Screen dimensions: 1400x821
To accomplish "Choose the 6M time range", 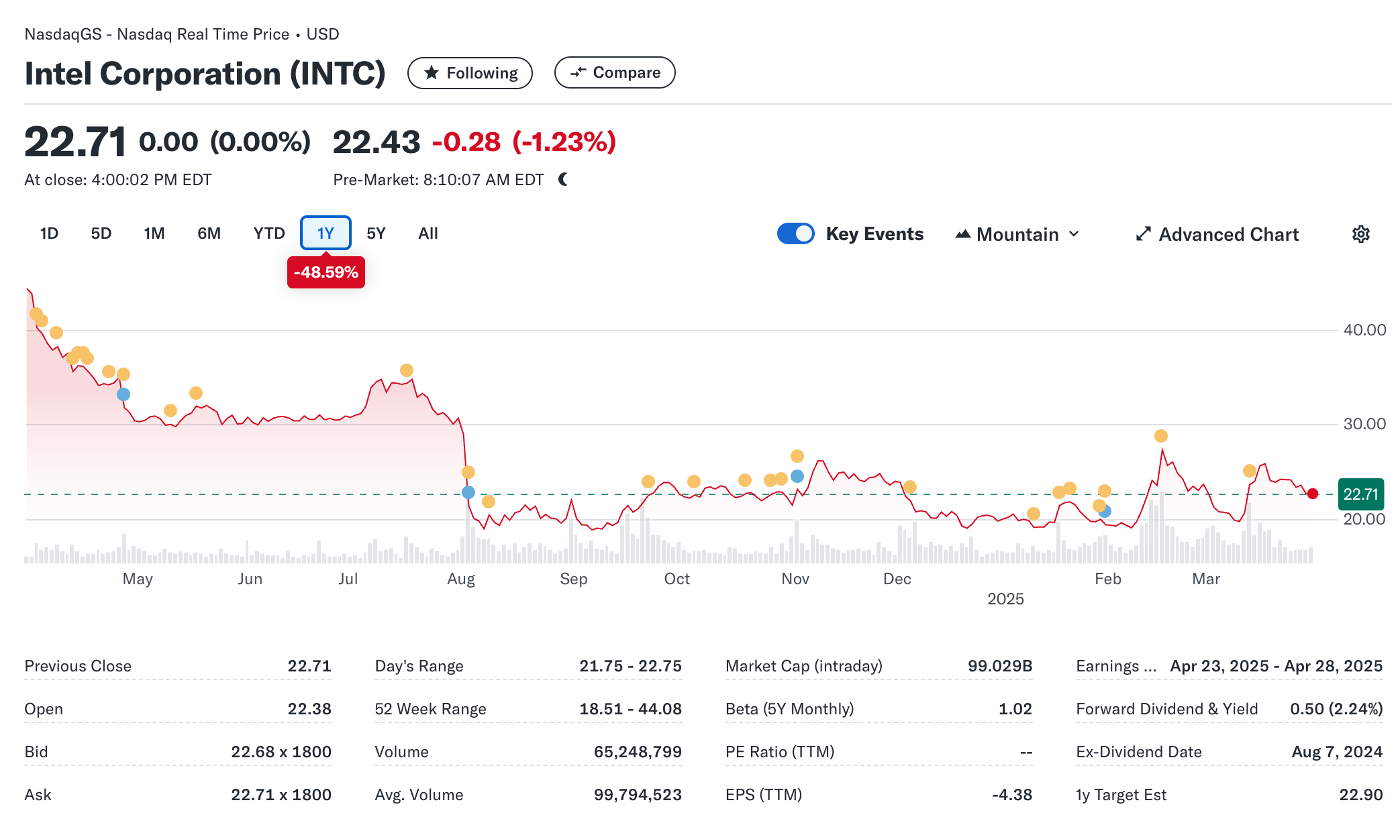I will click(209, 233).
